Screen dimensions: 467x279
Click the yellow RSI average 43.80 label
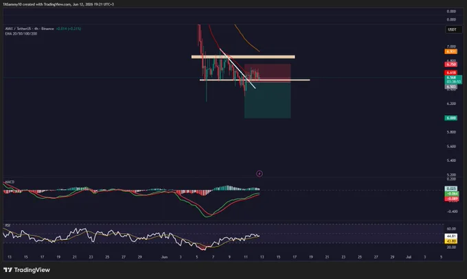pyautogui.click(x=451, y=241)
